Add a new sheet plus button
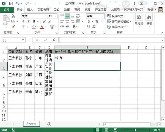The height and width of the screenshot is (132, 165). tap(49, 124)
